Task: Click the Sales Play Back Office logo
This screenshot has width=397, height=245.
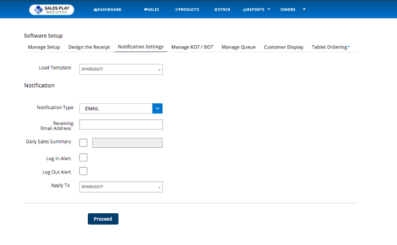Action: [x=52, y=9]
